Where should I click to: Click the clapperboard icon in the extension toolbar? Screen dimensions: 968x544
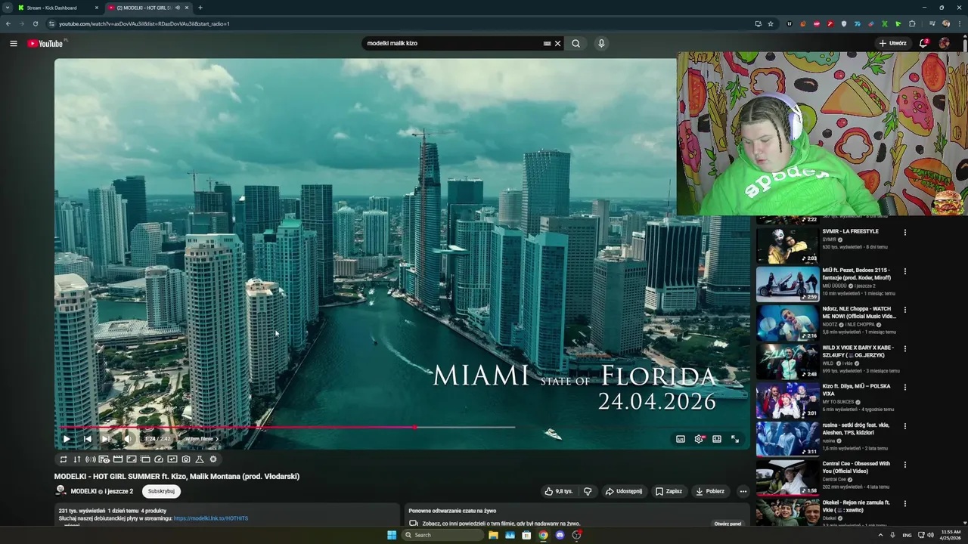click(118, 459)
